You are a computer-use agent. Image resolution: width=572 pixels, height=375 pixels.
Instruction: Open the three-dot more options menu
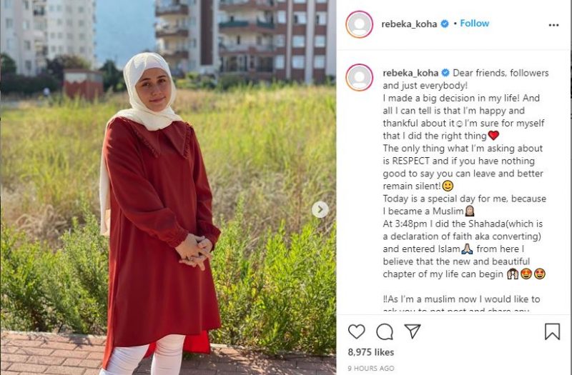(553, 25)
